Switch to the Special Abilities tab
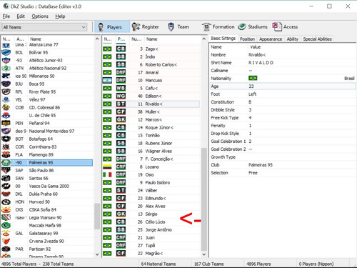 click(317, 39)
